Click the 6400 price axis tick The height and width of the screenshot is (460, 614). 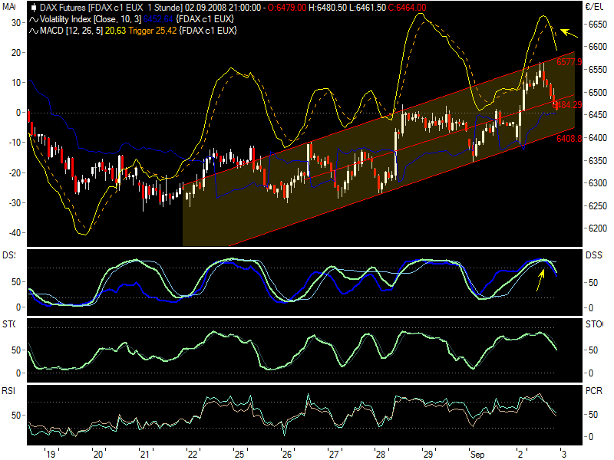click(x=598, y=138)
